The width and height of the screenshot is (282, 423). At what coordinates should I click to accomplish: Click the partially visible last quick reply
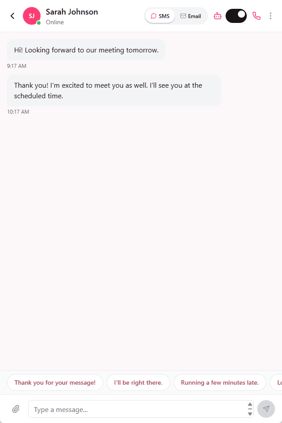click(x=278, y=382)
